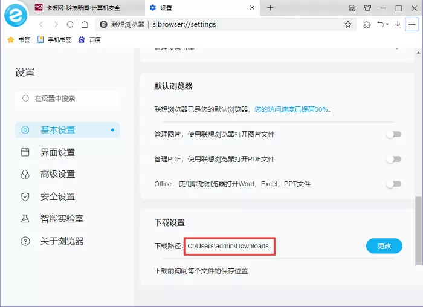Toggle 管理PDF file handling switch
423x307 pixels.
click(394, 159)
